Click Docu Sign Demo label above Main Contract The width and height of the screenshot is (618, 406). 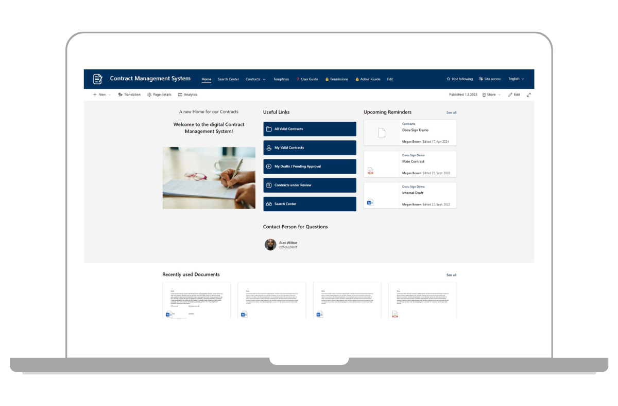point(414,155)
